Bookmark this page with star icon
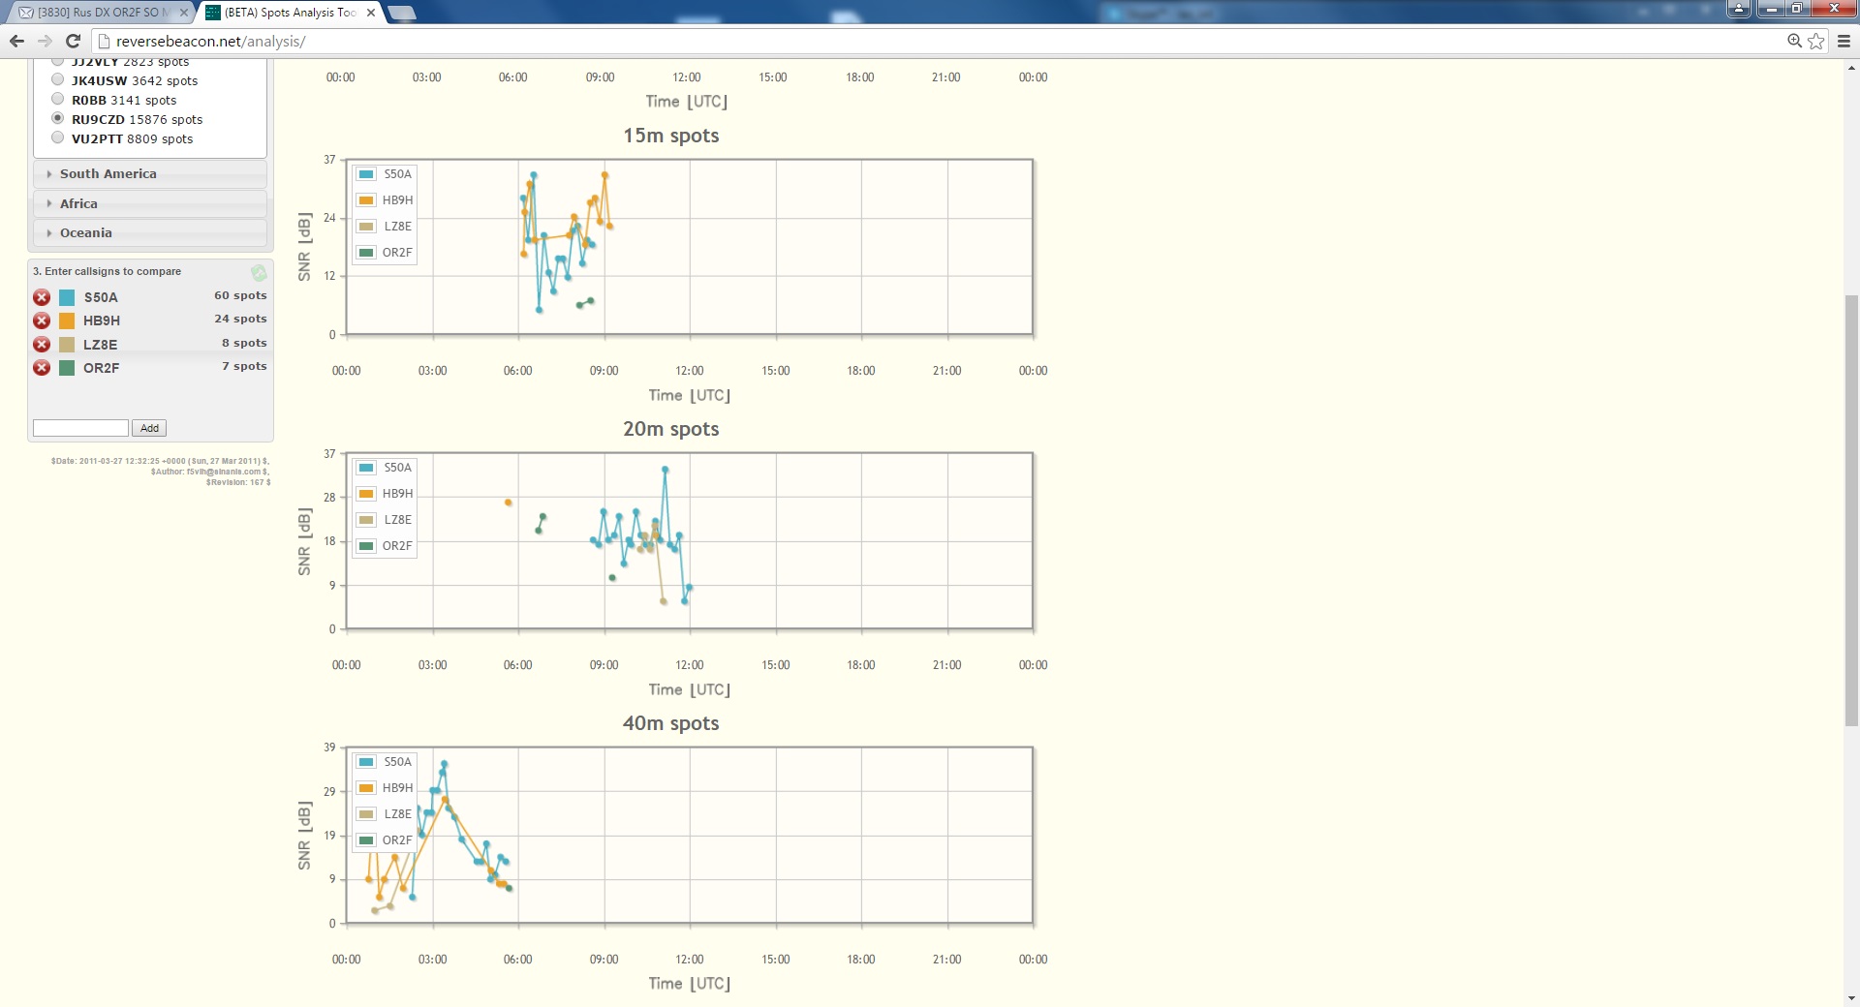This screenshot has width=1860, height=1007. tap(1815, 41)
